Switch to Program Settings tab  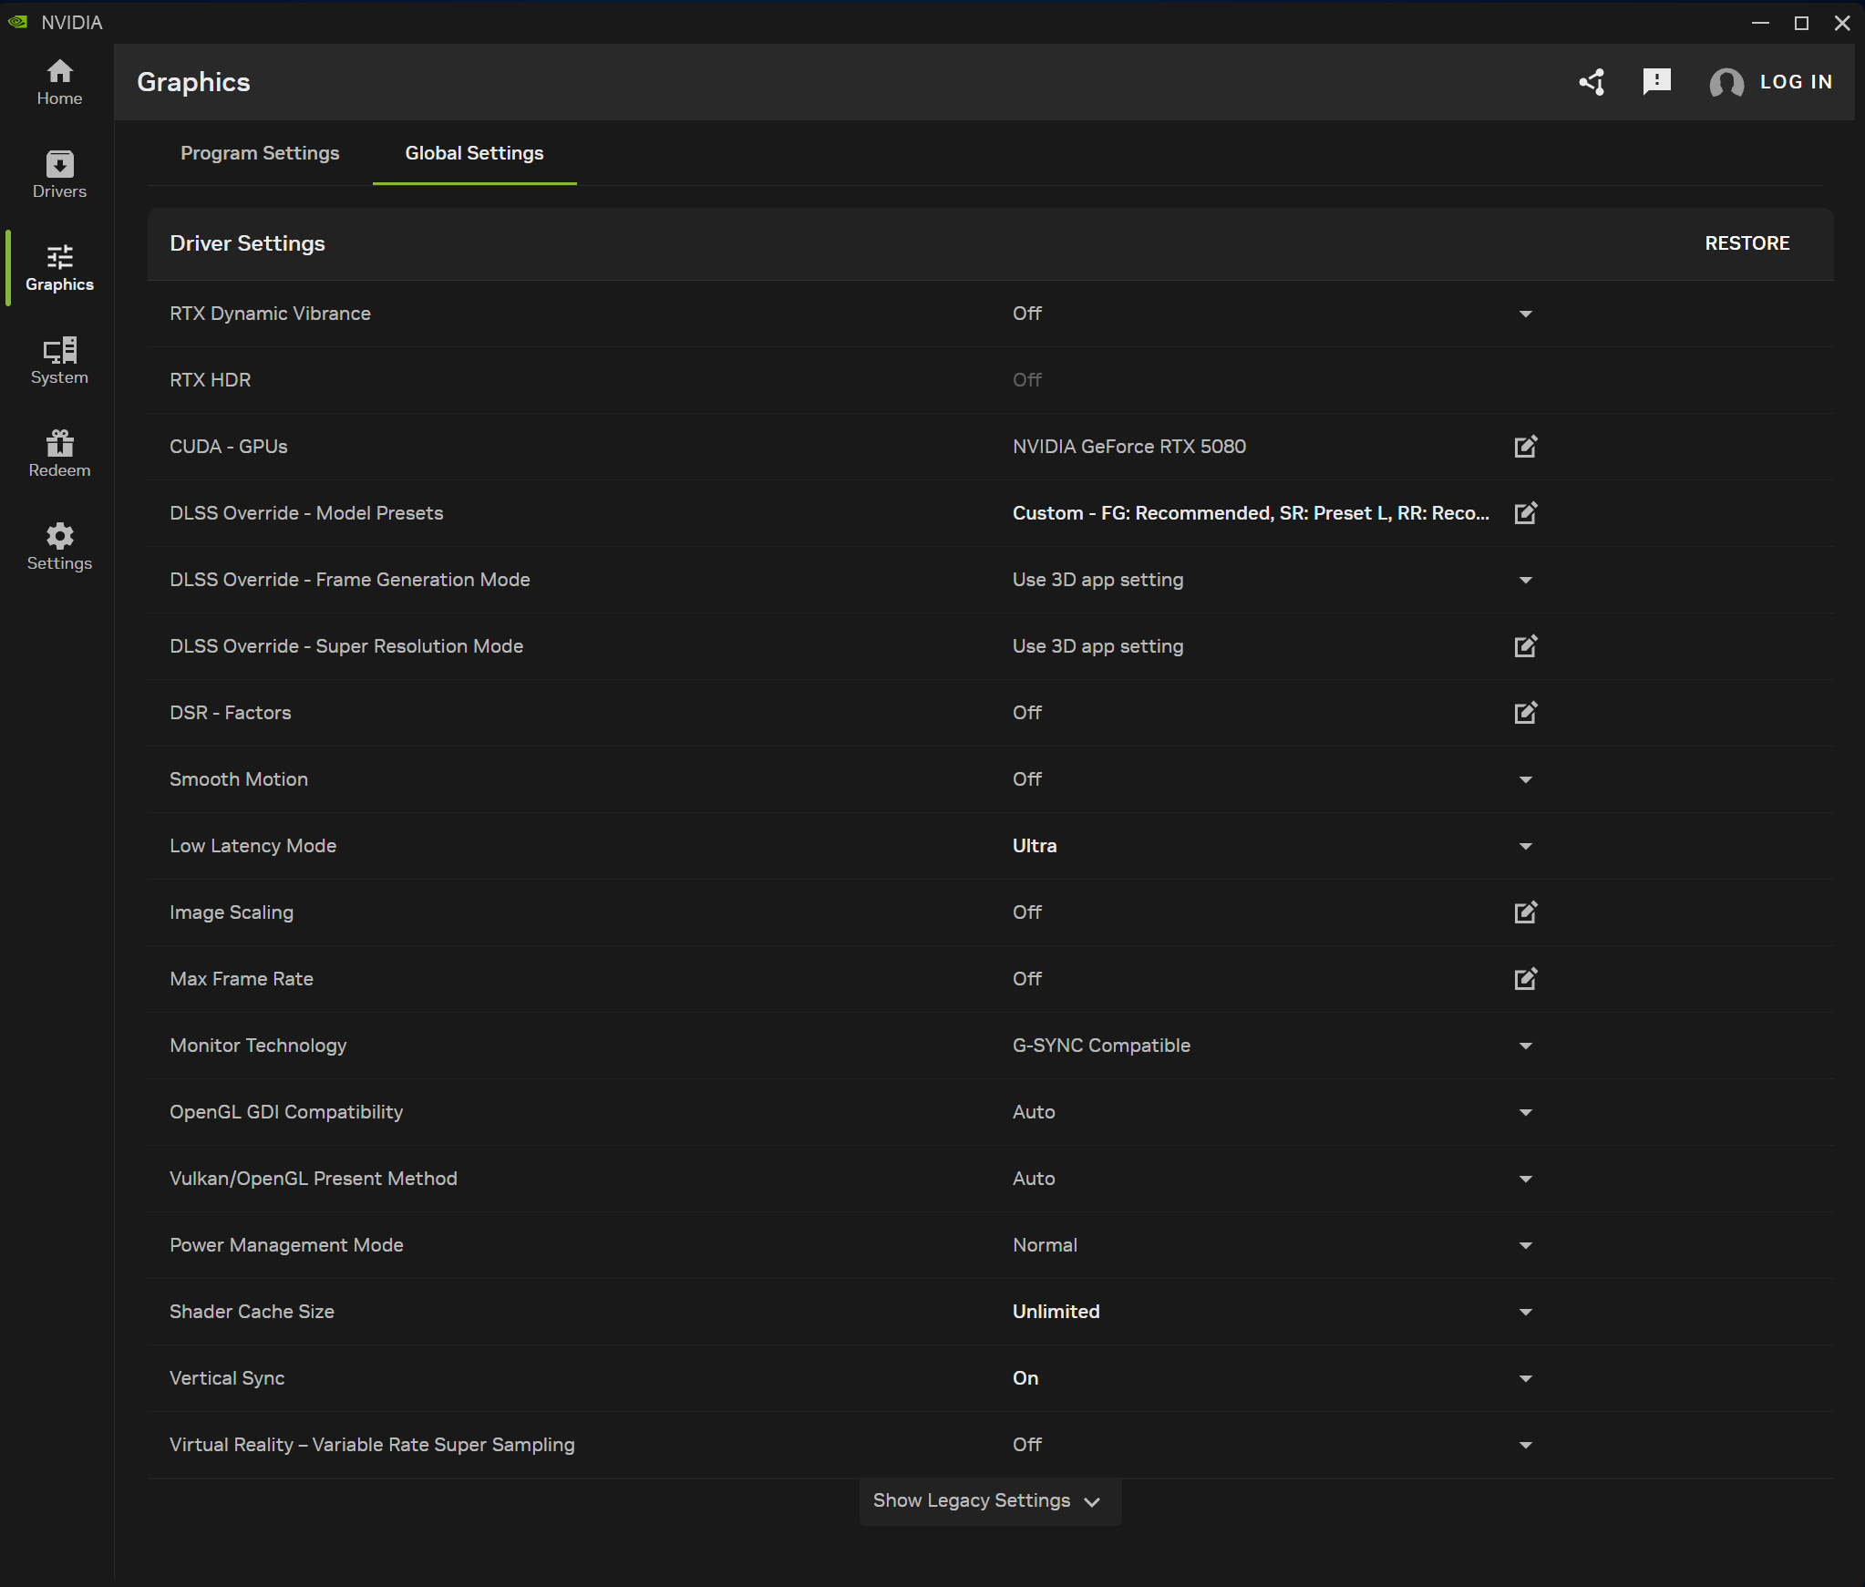[x=260, y=153]
